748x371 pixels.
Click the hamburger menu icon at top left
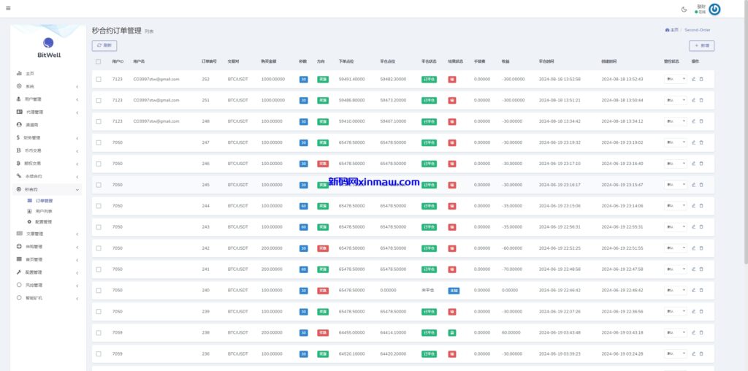(x=7, y=9)
